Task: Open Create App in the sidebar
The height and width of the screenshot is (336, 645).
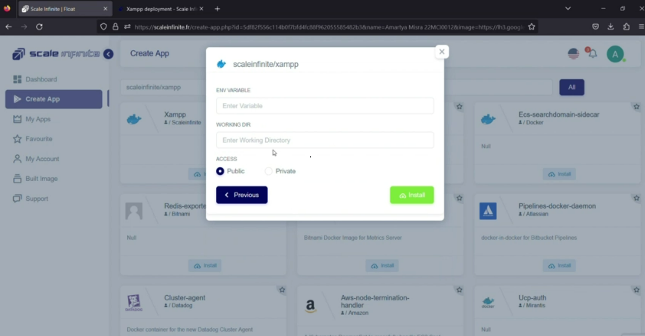Action: pyautogui.click(x=54, y=99)
